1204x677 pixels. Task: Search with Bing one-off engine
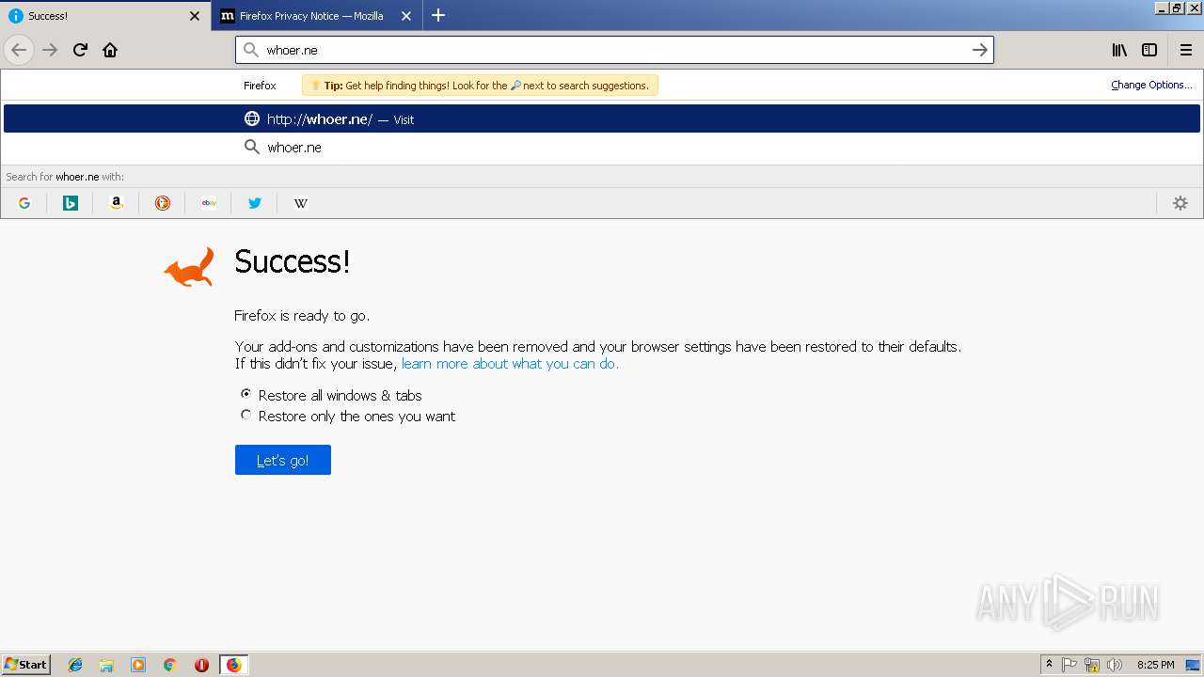point(71,203)
